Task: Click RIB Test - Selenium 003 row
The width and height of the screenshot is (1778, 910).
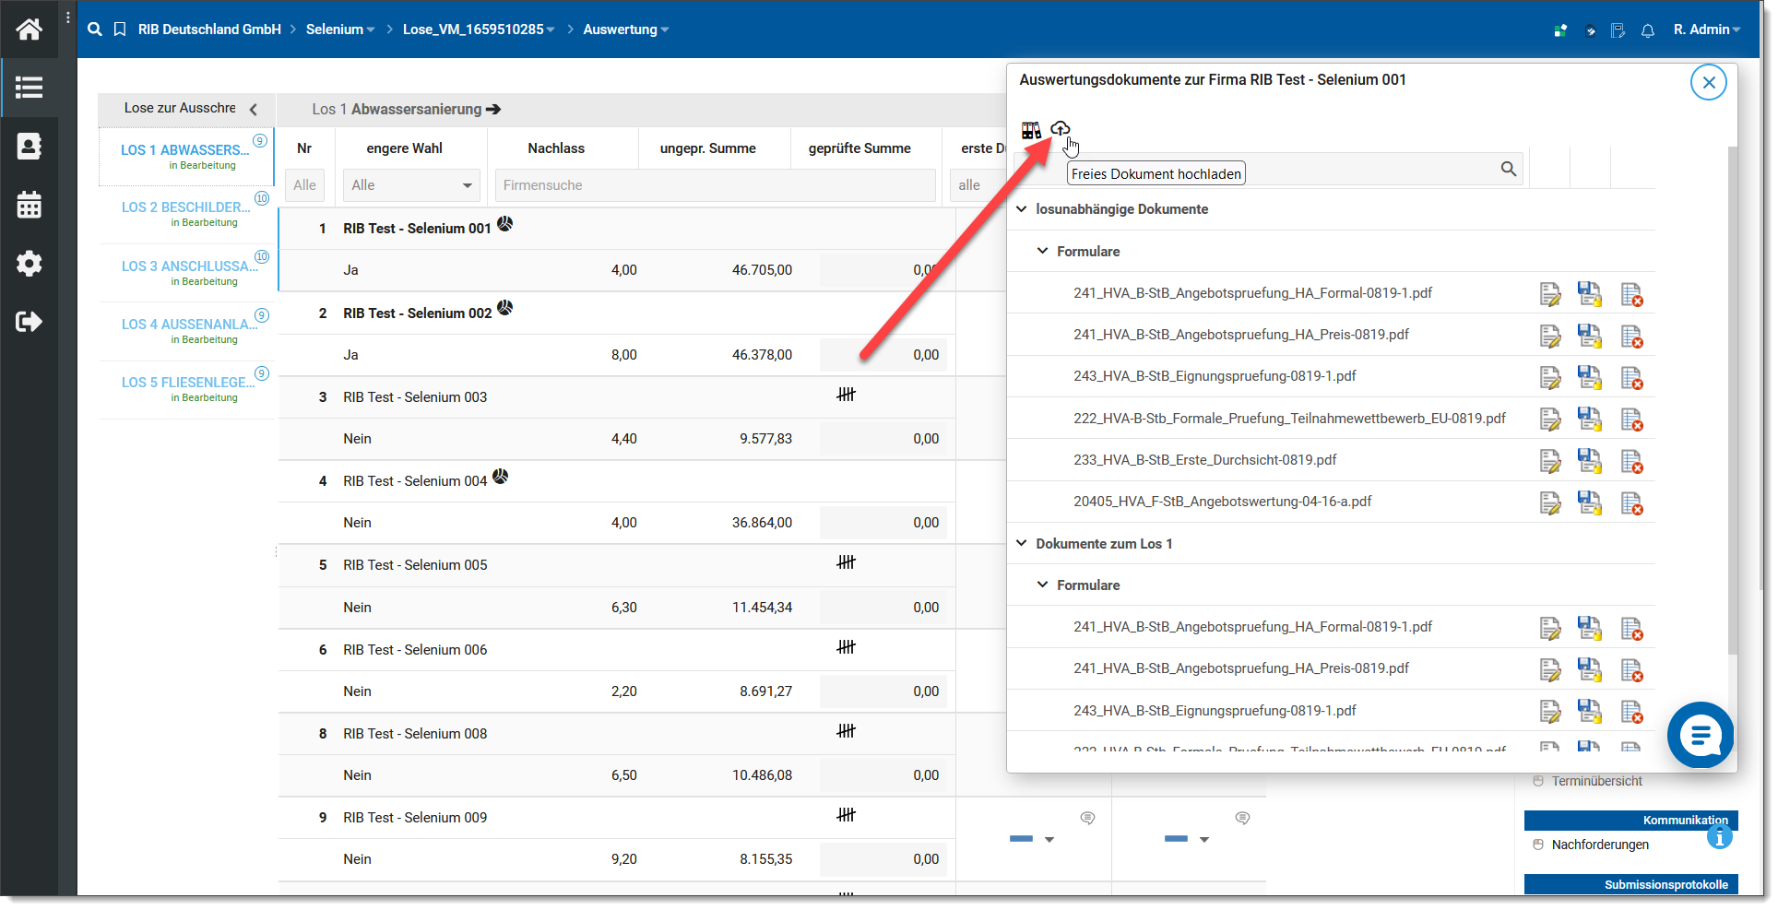Action: 616,397
